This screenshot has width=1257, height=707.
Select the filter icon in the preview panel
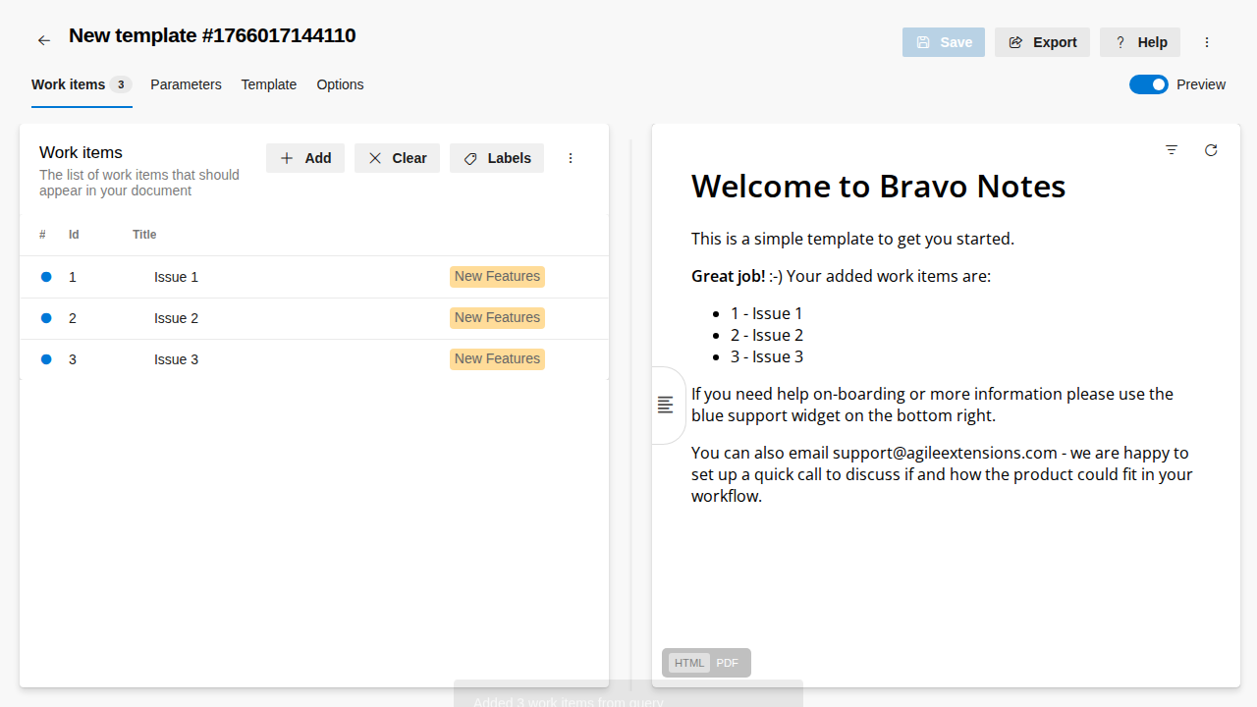pos(1171,150)
